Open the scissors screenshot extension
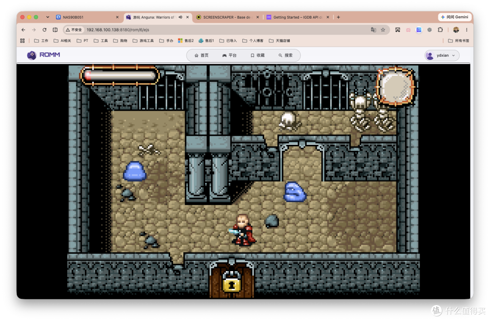This screenshot has width=490, height=321. pyautogui.click(x=397, y=30)
